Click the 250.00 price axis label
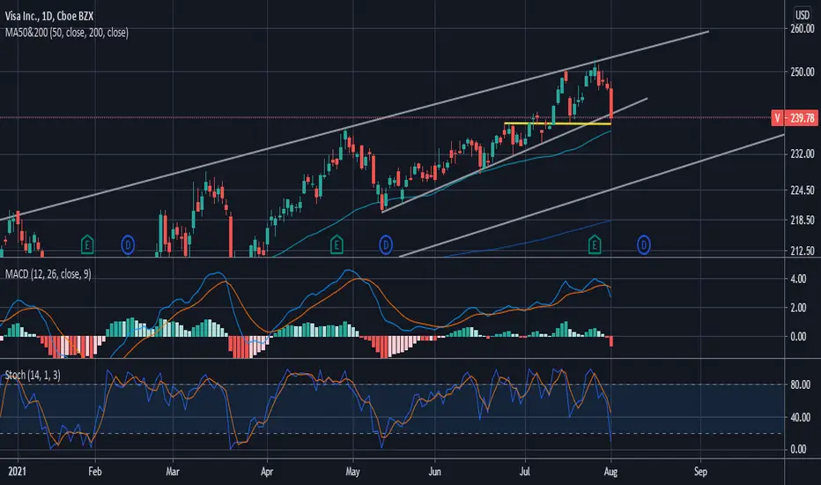821x485 pixels. click(803, 71)
